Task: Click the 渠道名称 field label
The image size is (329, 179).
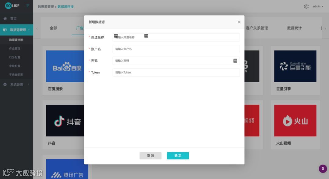Action: pyautogui.click(x=97, y=38)
